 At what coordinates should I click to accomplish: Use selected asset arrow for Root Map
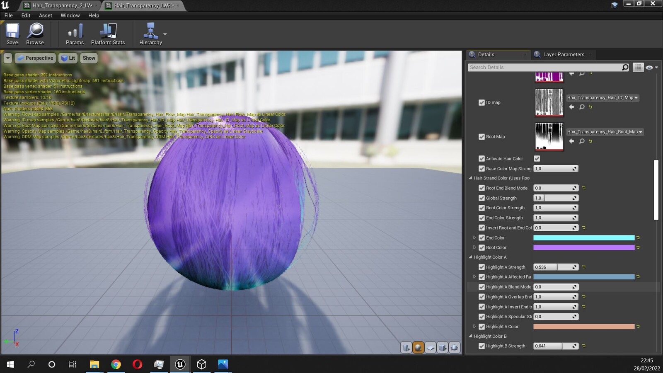571,141
